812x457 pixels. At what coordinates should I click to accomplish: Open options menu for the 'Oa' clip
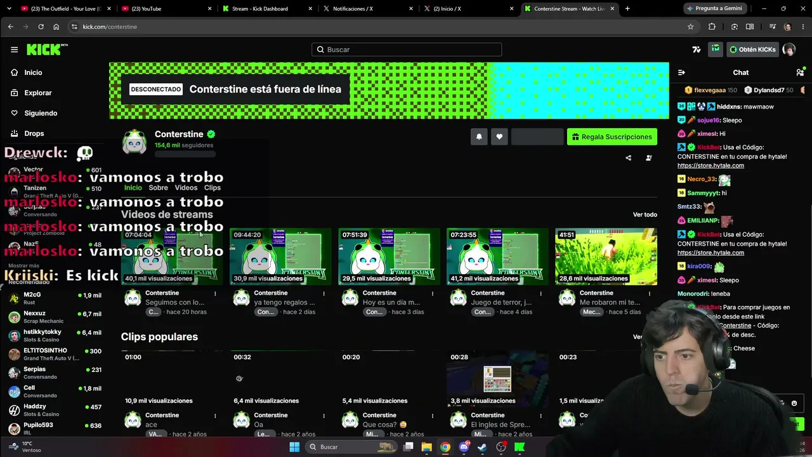324,416
